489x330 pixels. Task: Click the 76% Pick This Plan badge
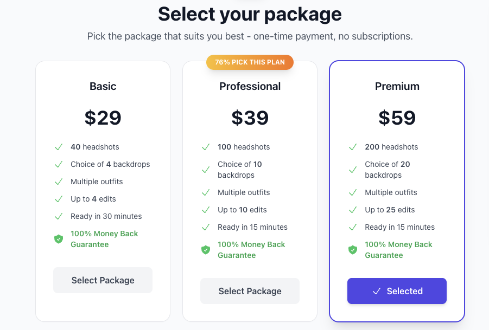[250, 62]
